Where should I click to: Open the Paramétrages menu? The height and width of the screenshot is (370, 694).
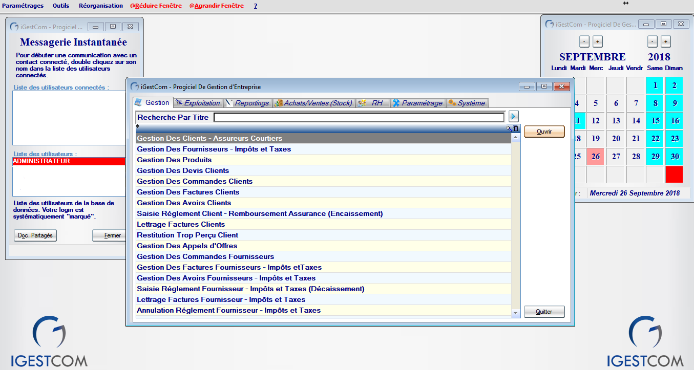pyautogui.click(x=23, y=6)
